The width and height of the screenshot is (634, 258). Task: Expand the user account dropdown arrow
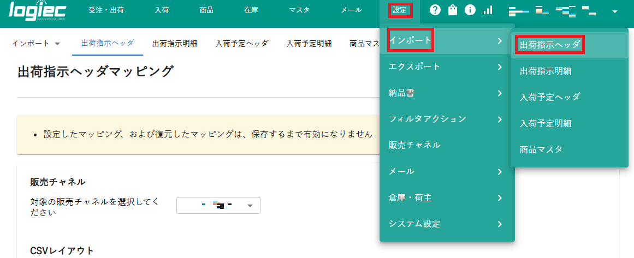point(615,11)
